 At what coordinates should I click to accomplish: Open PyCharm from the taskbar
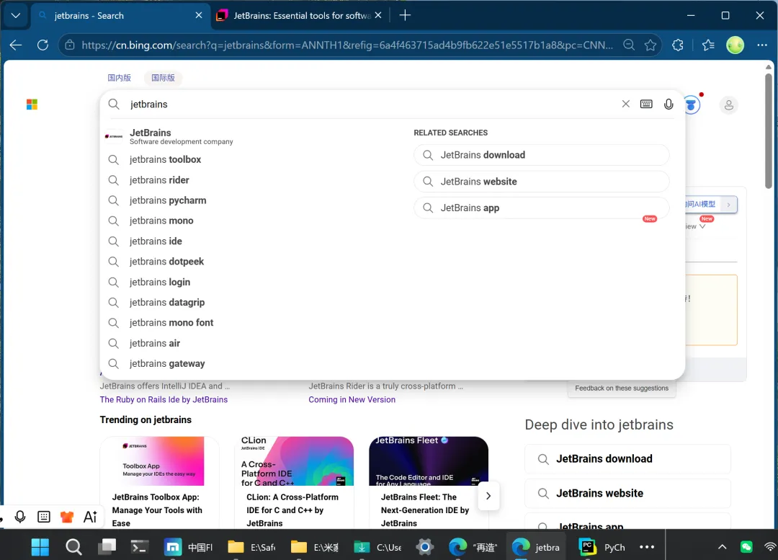click(602, 547)
